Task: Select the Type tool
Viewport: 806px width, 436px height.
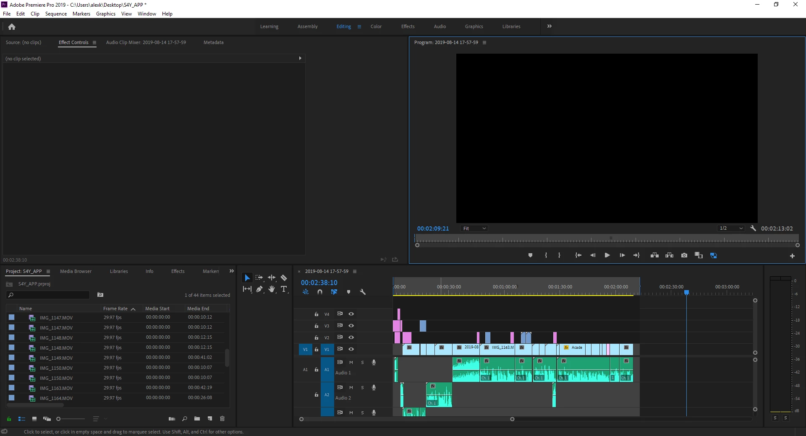Action: (284, 289)
